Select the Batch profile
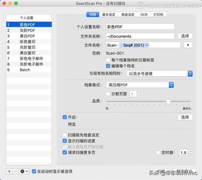This screenshot has height=180, width=202. pyautogui.click(x=29, y=70)
